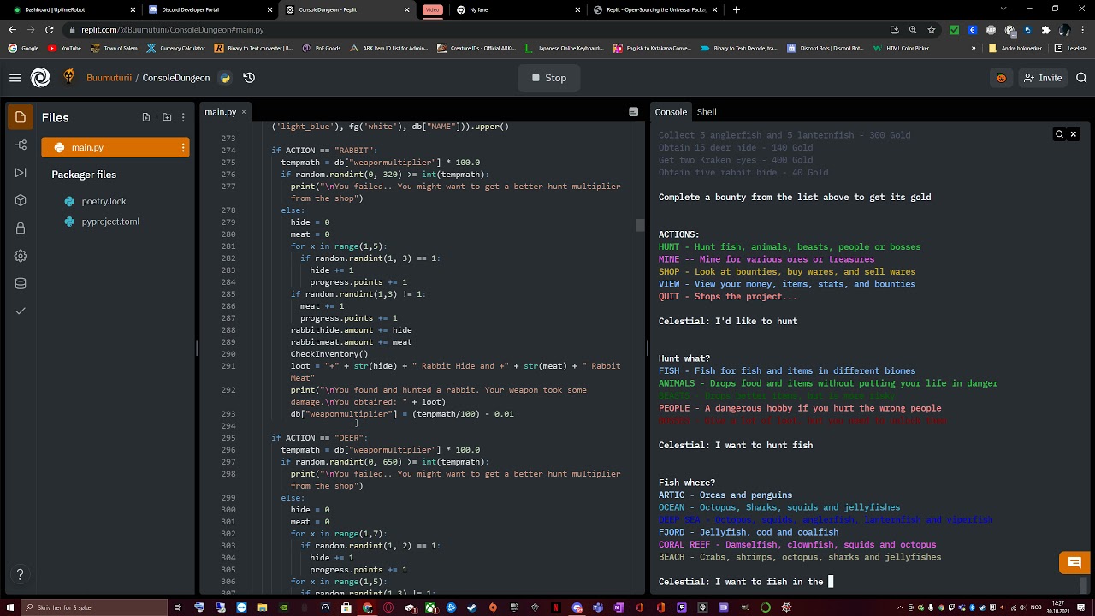Open the Chrome three-dot menu
The height and width of the screenshot is (616, 1095).
click(1082, 30)
